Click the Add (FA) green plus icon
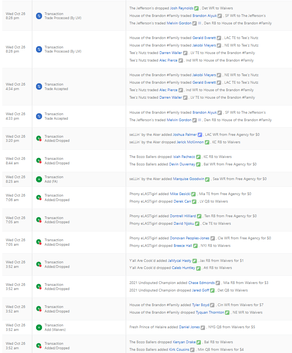 [39, 179]
